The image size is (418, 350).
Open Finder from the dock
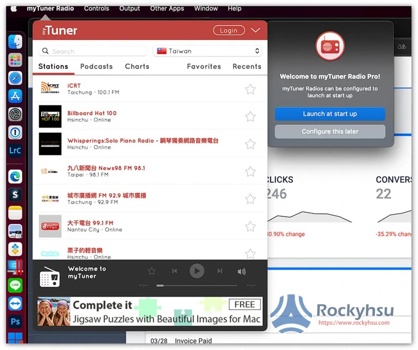coord(15,41)
